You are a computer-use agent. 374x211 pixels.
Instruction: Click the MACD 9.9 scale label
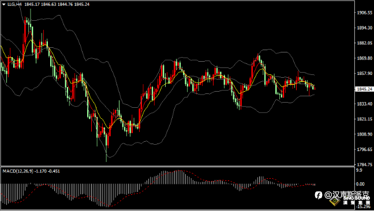359,170
